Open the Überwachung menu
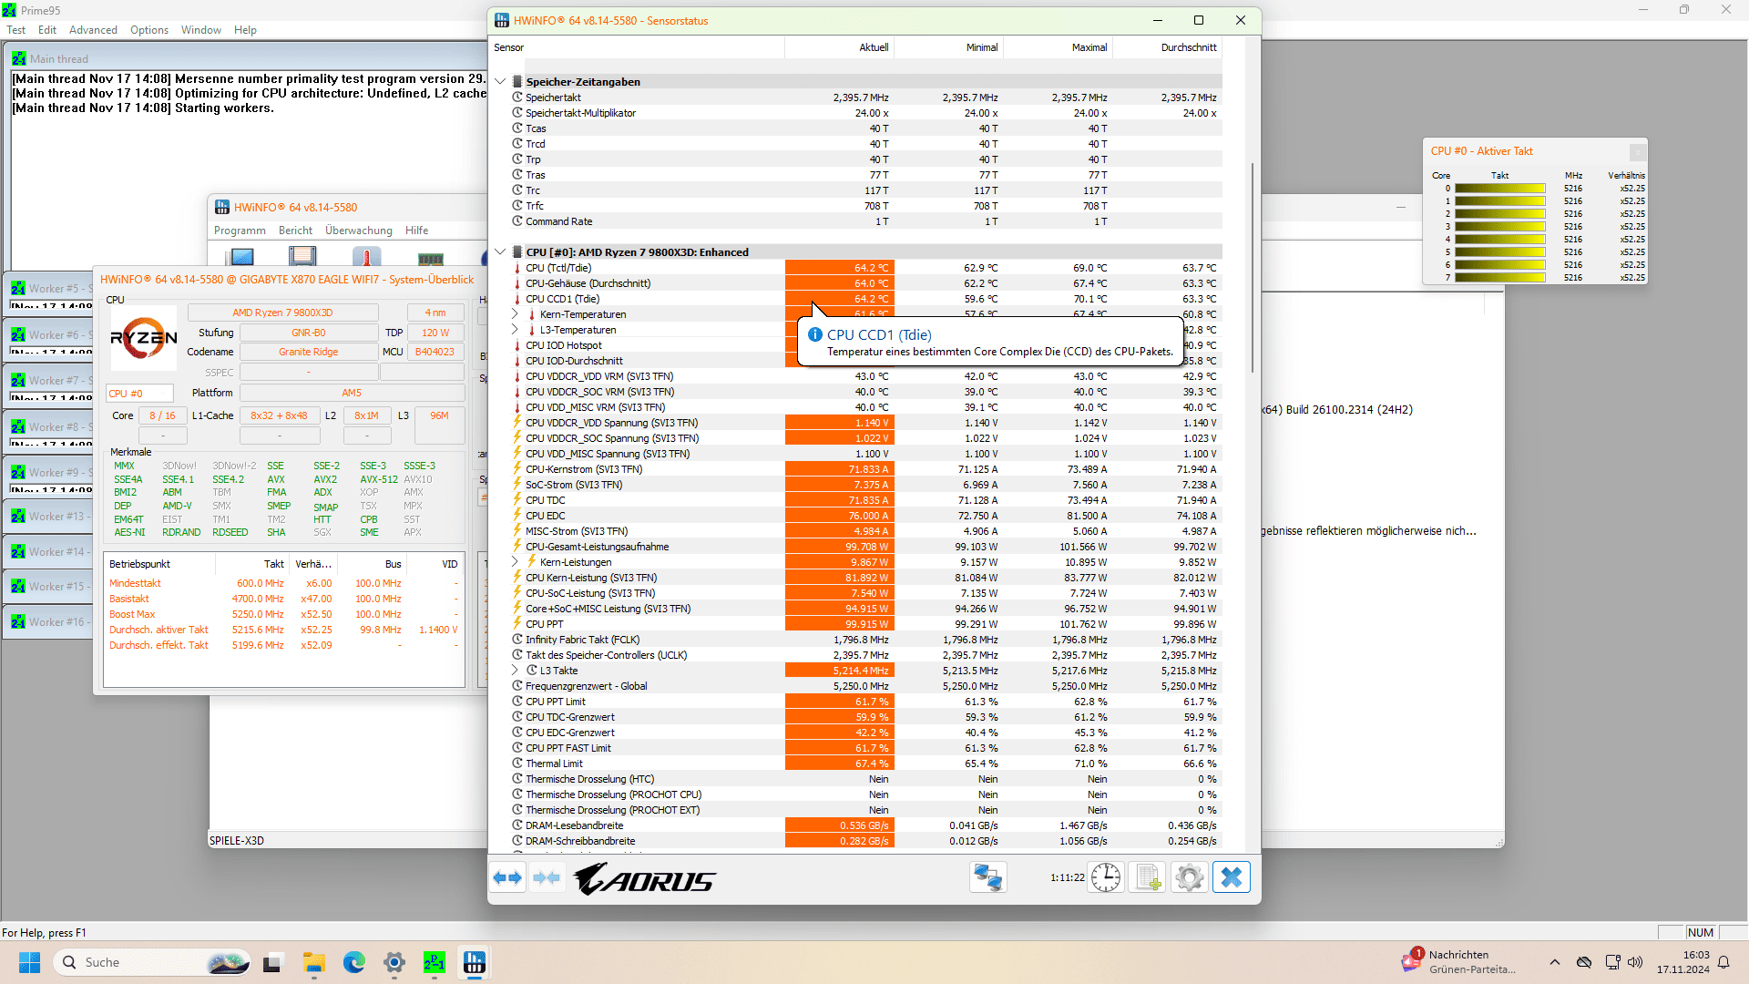The image size is (1749, 984). (358, 231)
